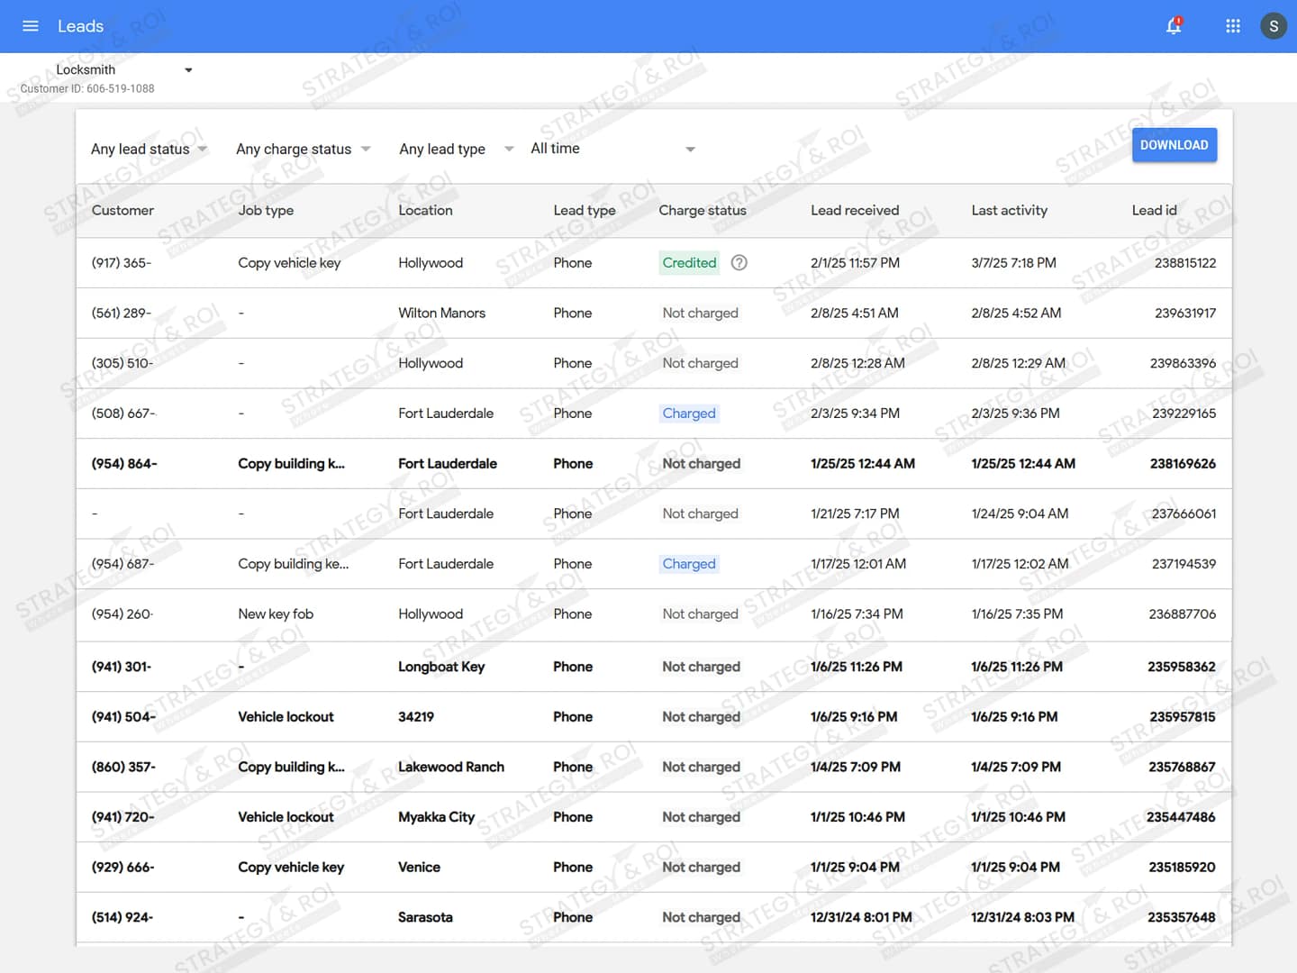Click the Charged badge for (508) 667- lead

click(689, 414)
